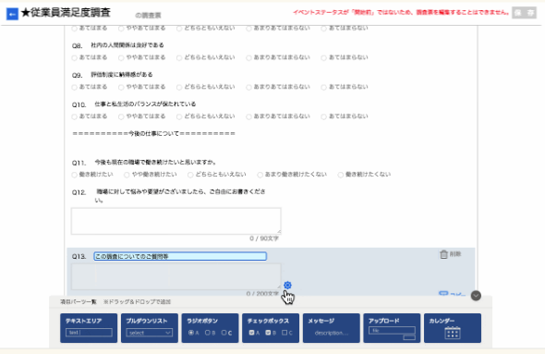545x354 pixels.
Task: Click the ★従業員満足度調査 title
Action: pos(66,13)
